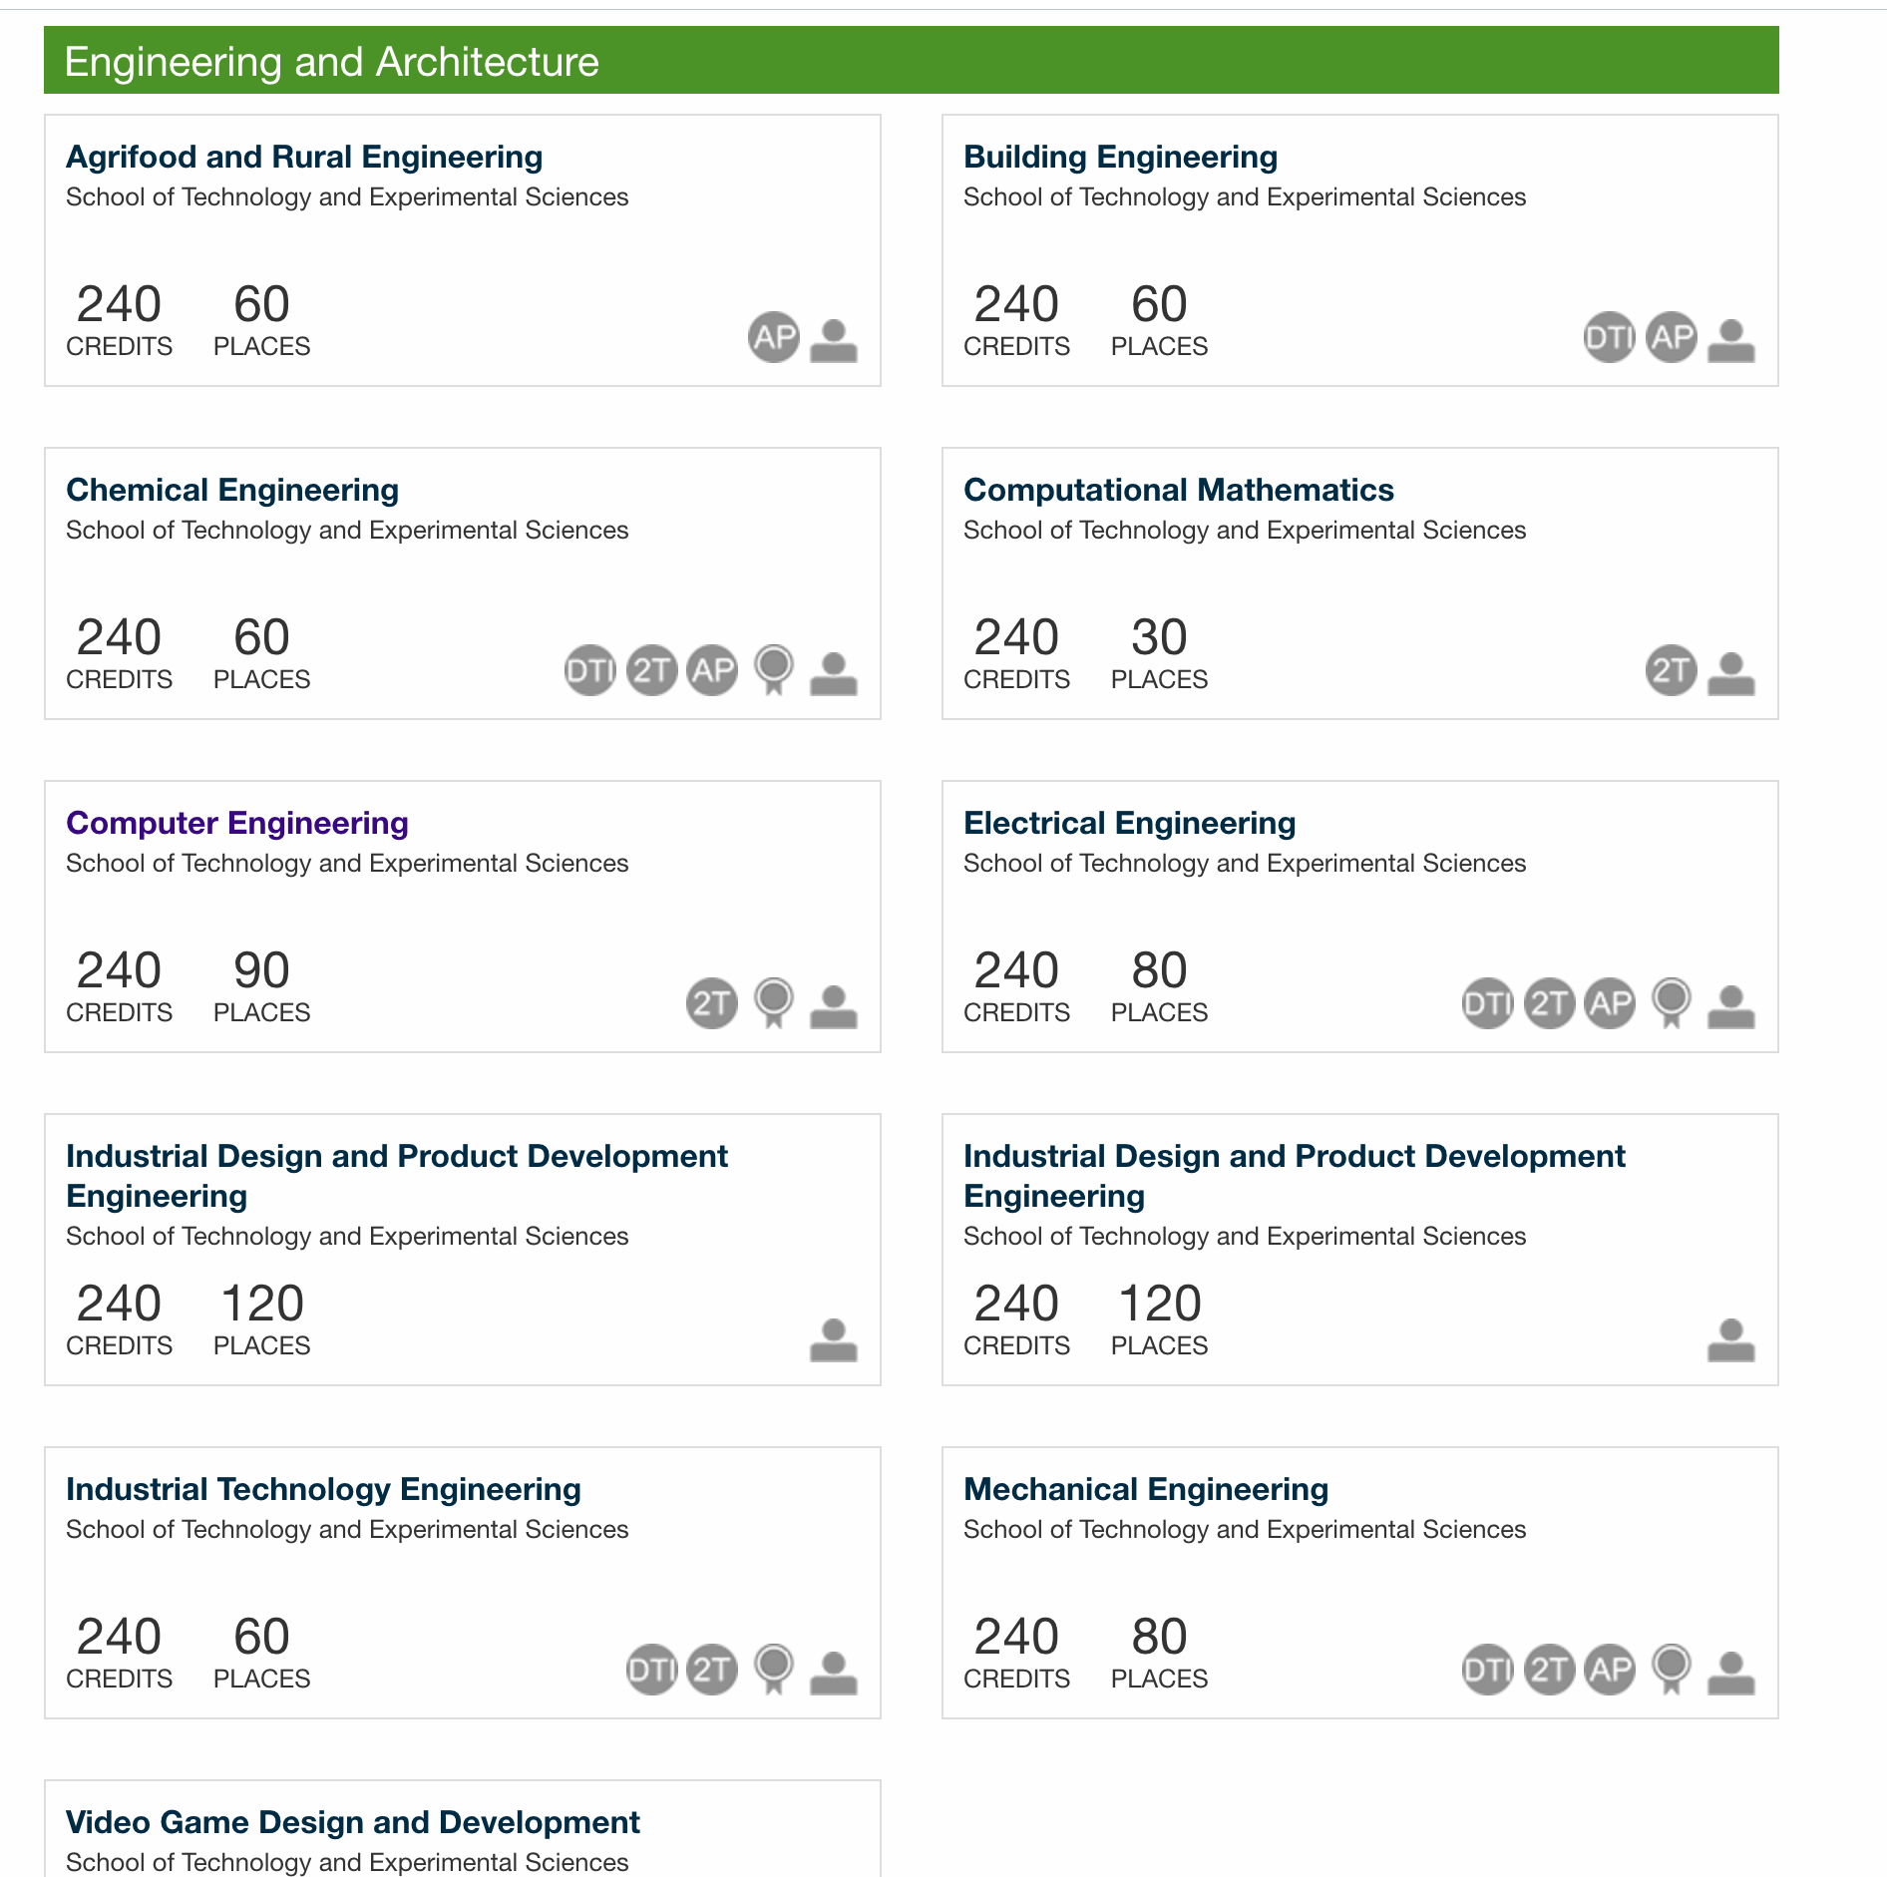Click the 2T badge on Computational Mathematics card
The image size is (1887, 1877).
(1672, 670)
